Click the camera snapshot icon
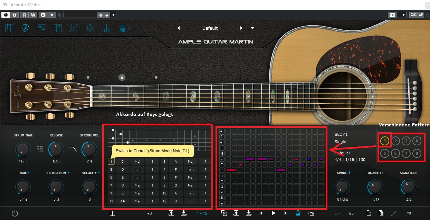430x220 pixels. pos(392,15)
